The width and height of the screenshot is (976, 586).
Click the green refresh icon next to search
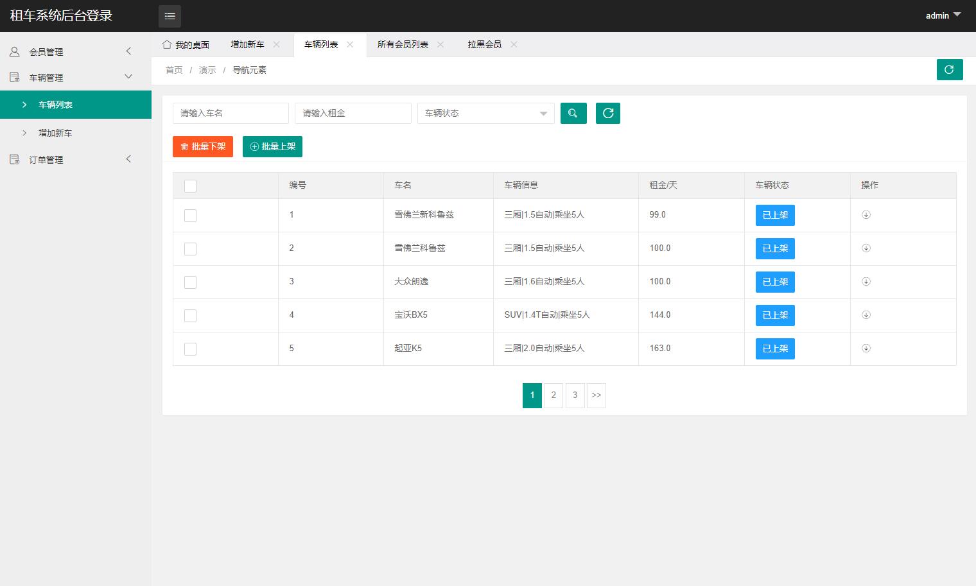(607, 113)
